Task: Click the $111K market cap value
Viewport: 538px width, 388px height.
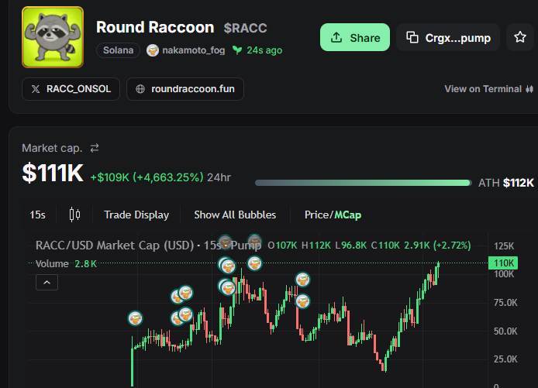Action: click(53, 173)
